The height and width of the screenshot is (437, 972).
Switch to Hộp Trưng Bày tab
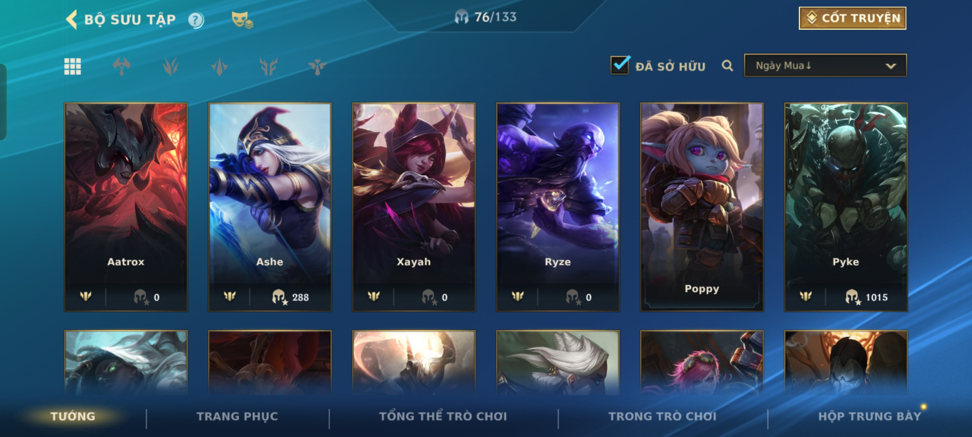[x=870, y=416]
